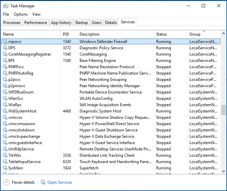Sort services by Description column

click(x=115, y=34)
